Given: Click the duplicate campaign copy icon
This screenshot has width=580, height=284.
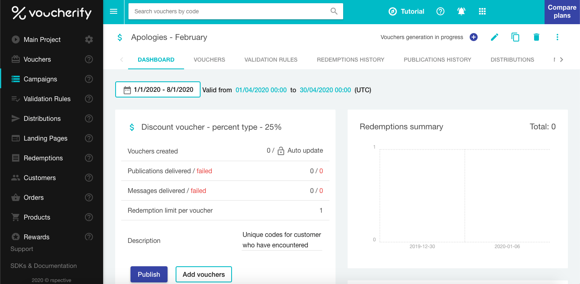Looking at the screenshot, I should click(516, 37).
